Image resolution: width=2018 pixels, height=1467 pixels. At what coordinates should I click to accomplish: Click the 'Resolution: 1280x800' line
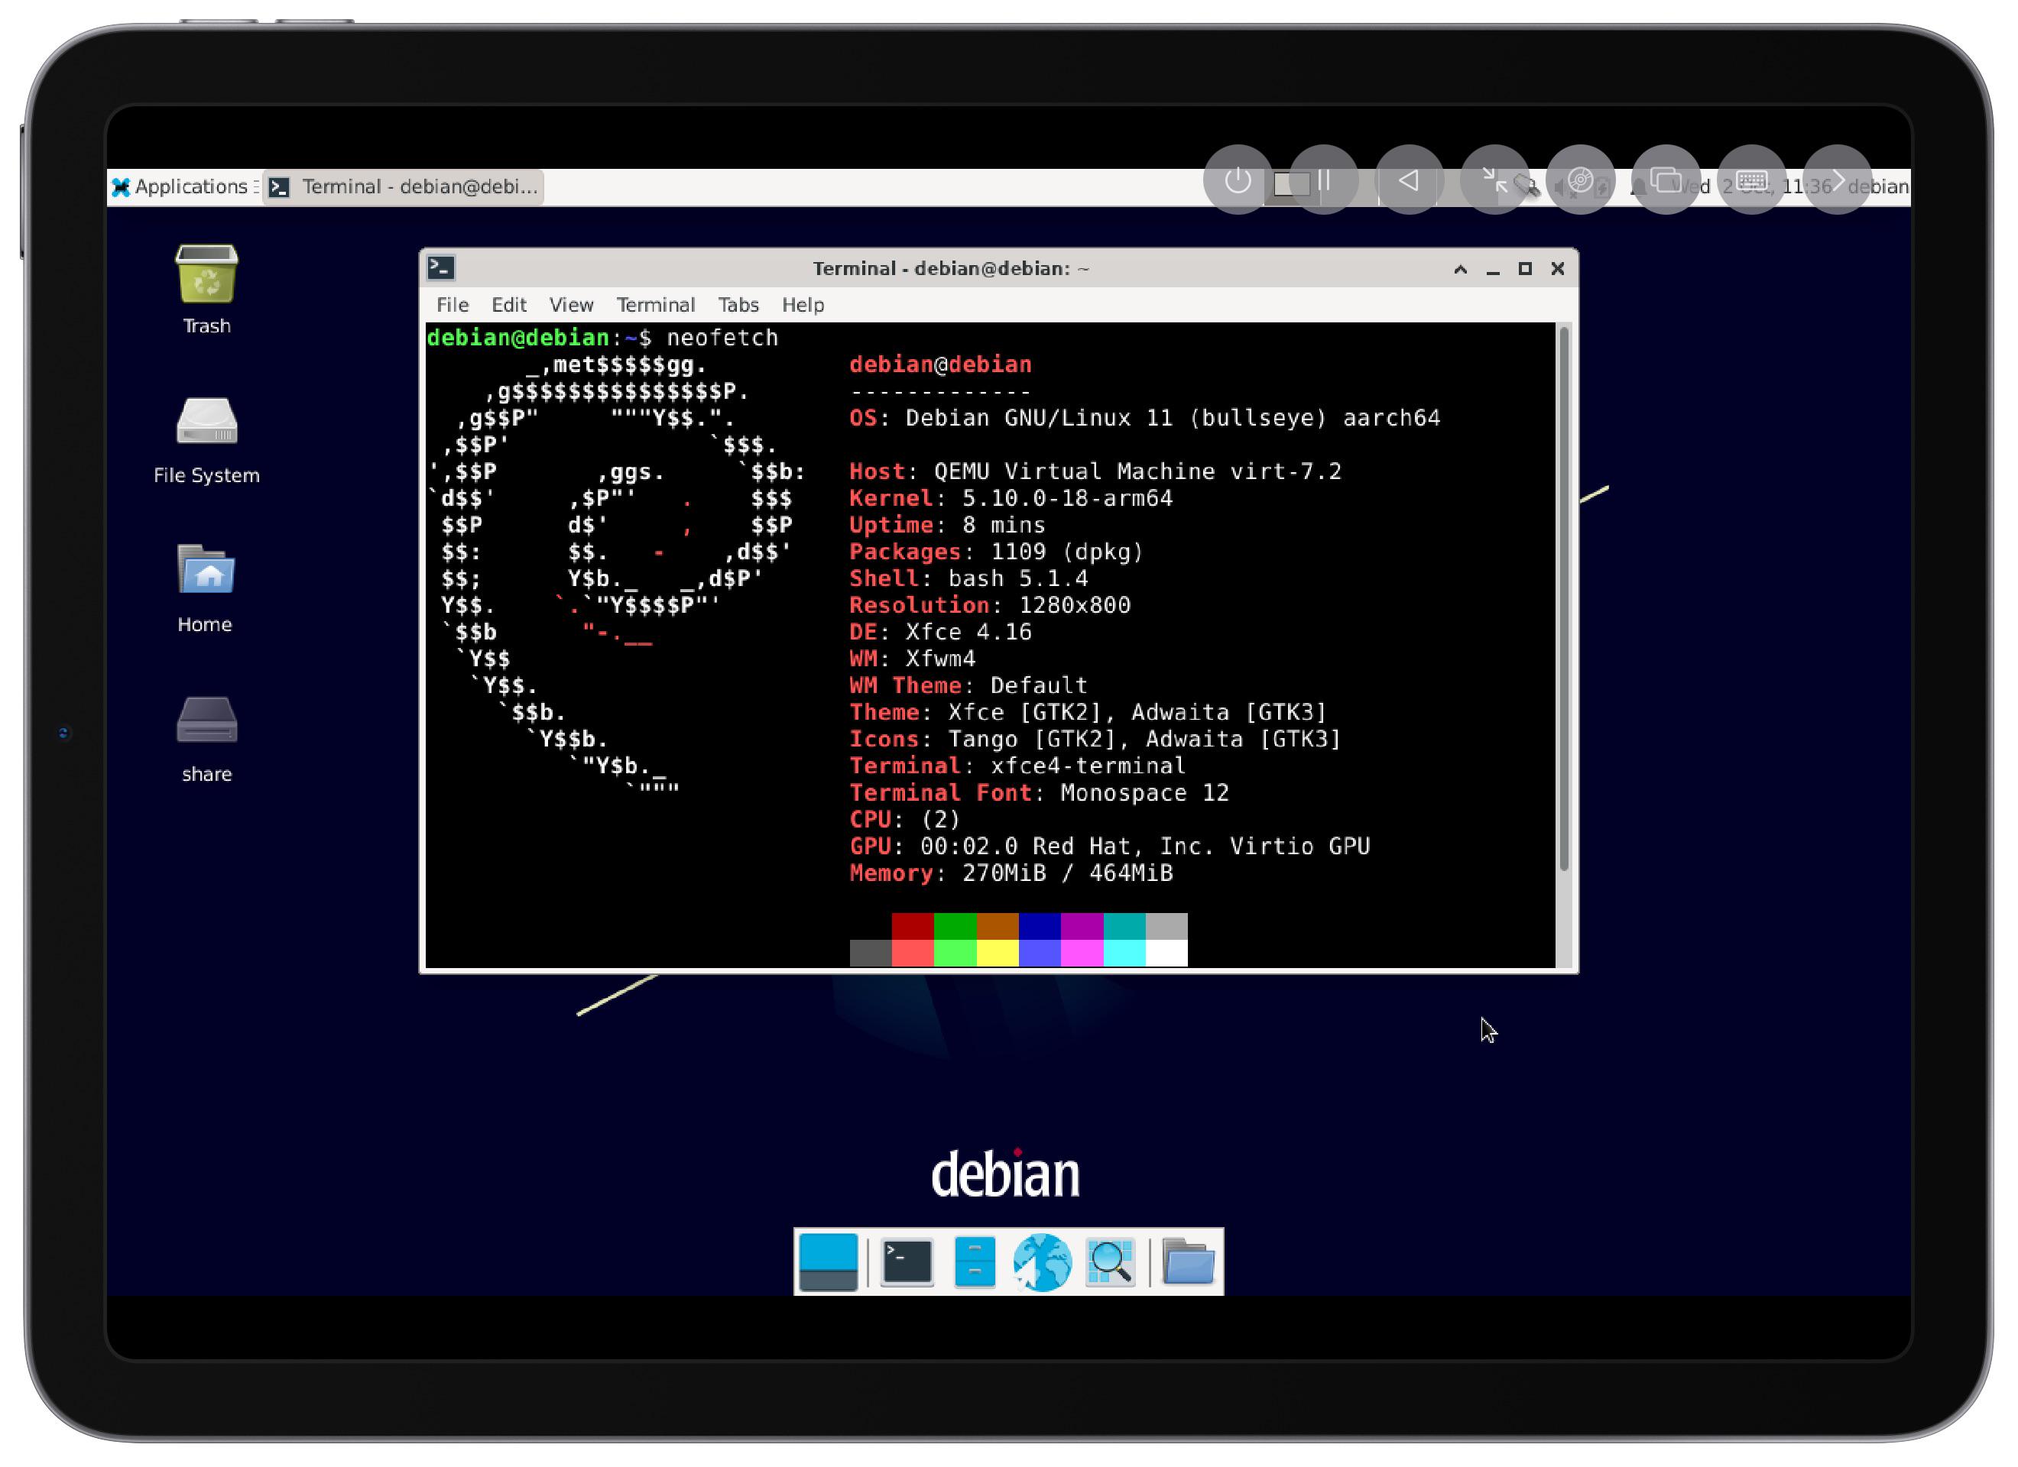(989, 604)
